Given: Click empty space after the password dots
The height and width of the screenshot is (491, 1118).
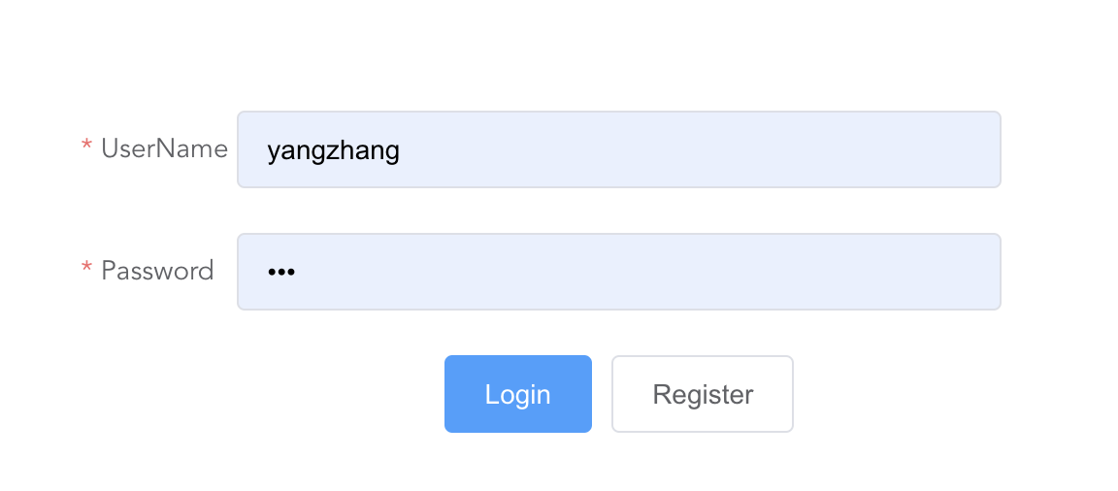Looking at the screenshot, I should pos(641,272).
